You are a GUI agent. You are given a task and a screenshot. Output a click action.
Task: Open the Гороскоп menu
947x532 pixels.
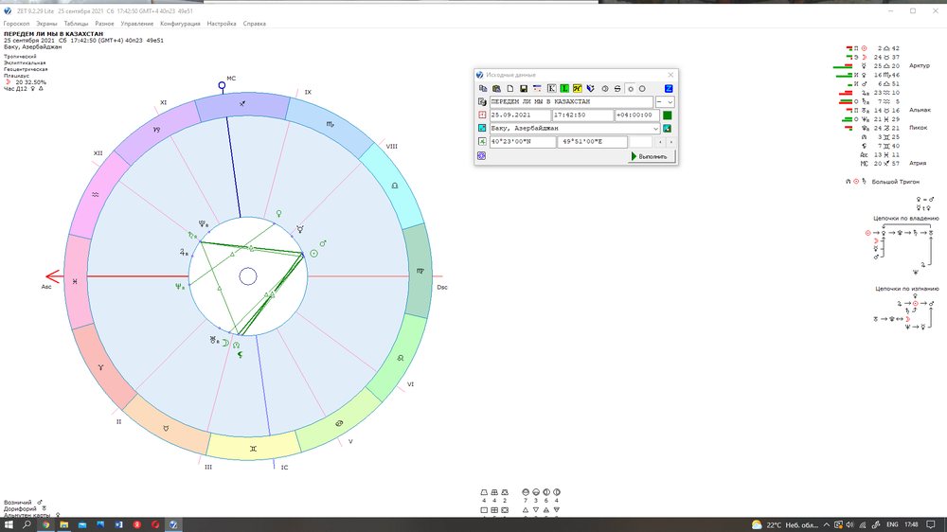pyautogui.click(x=16, y=24)
